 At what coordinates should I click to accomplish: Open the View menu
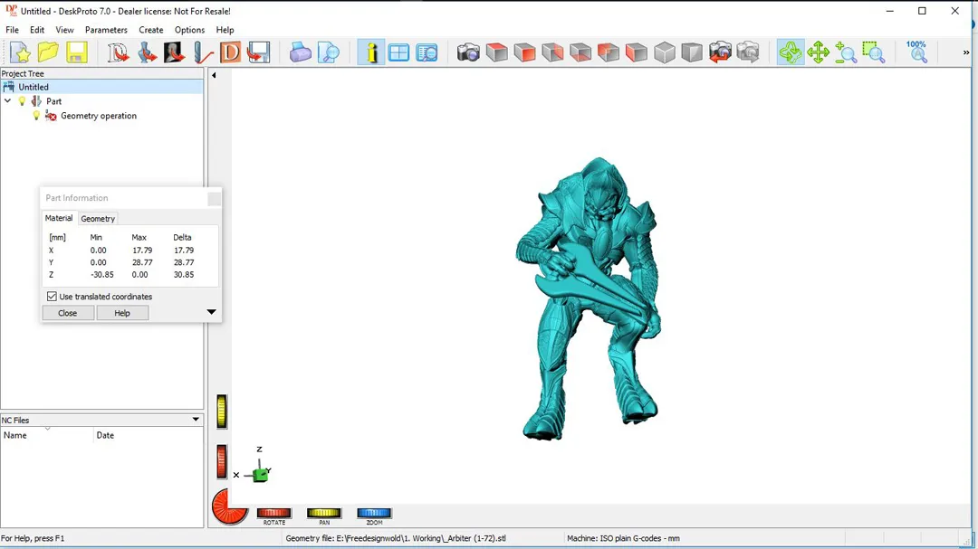(x=64, y=30)
